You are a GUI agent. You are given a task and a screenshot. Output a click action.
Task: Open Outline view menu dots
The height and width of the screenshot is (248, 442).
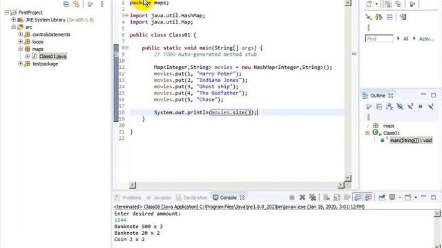[368, 116]
